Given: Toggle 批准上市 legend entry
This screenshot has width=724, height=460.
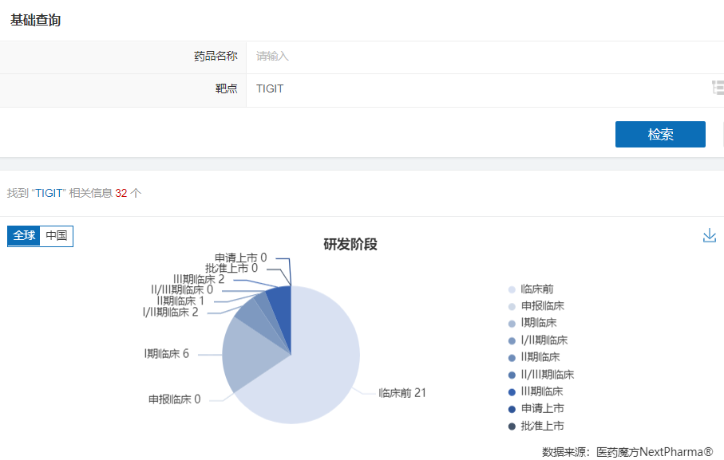Looking at the screenshot, I should (x=536, y=426).
